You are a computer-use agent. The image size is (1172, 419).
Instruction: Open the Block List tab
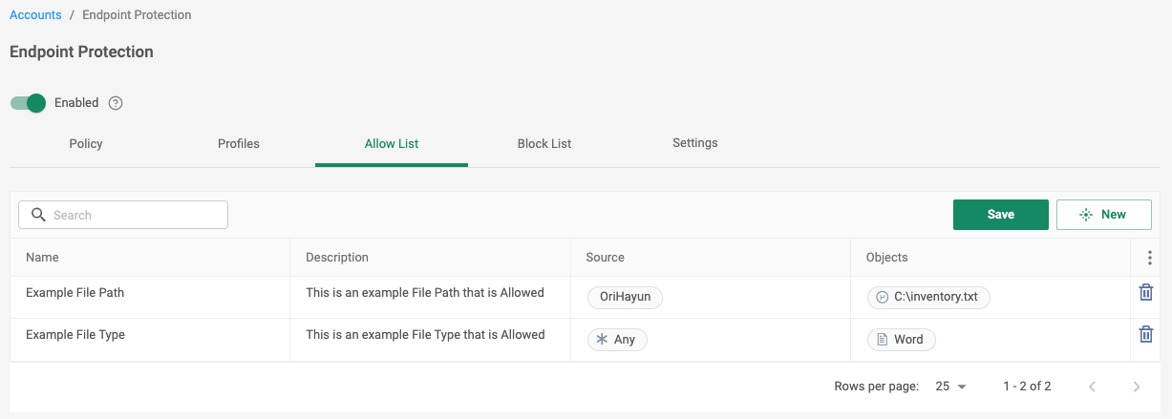pyautogui.click(x=544, y=144)
